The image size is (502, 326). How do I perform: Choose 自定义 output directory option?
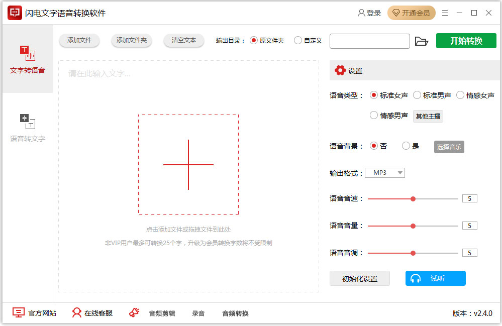tap(298, 40)
